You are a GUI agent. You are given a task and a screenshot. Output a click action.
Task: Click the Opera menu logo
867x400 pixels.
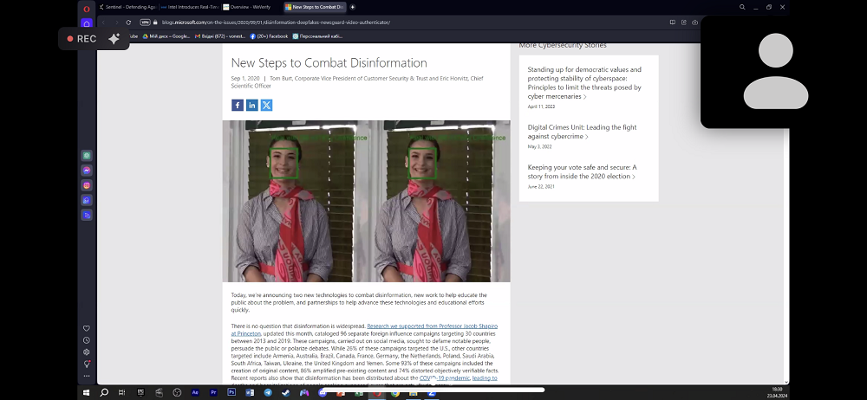coord(87,7)
